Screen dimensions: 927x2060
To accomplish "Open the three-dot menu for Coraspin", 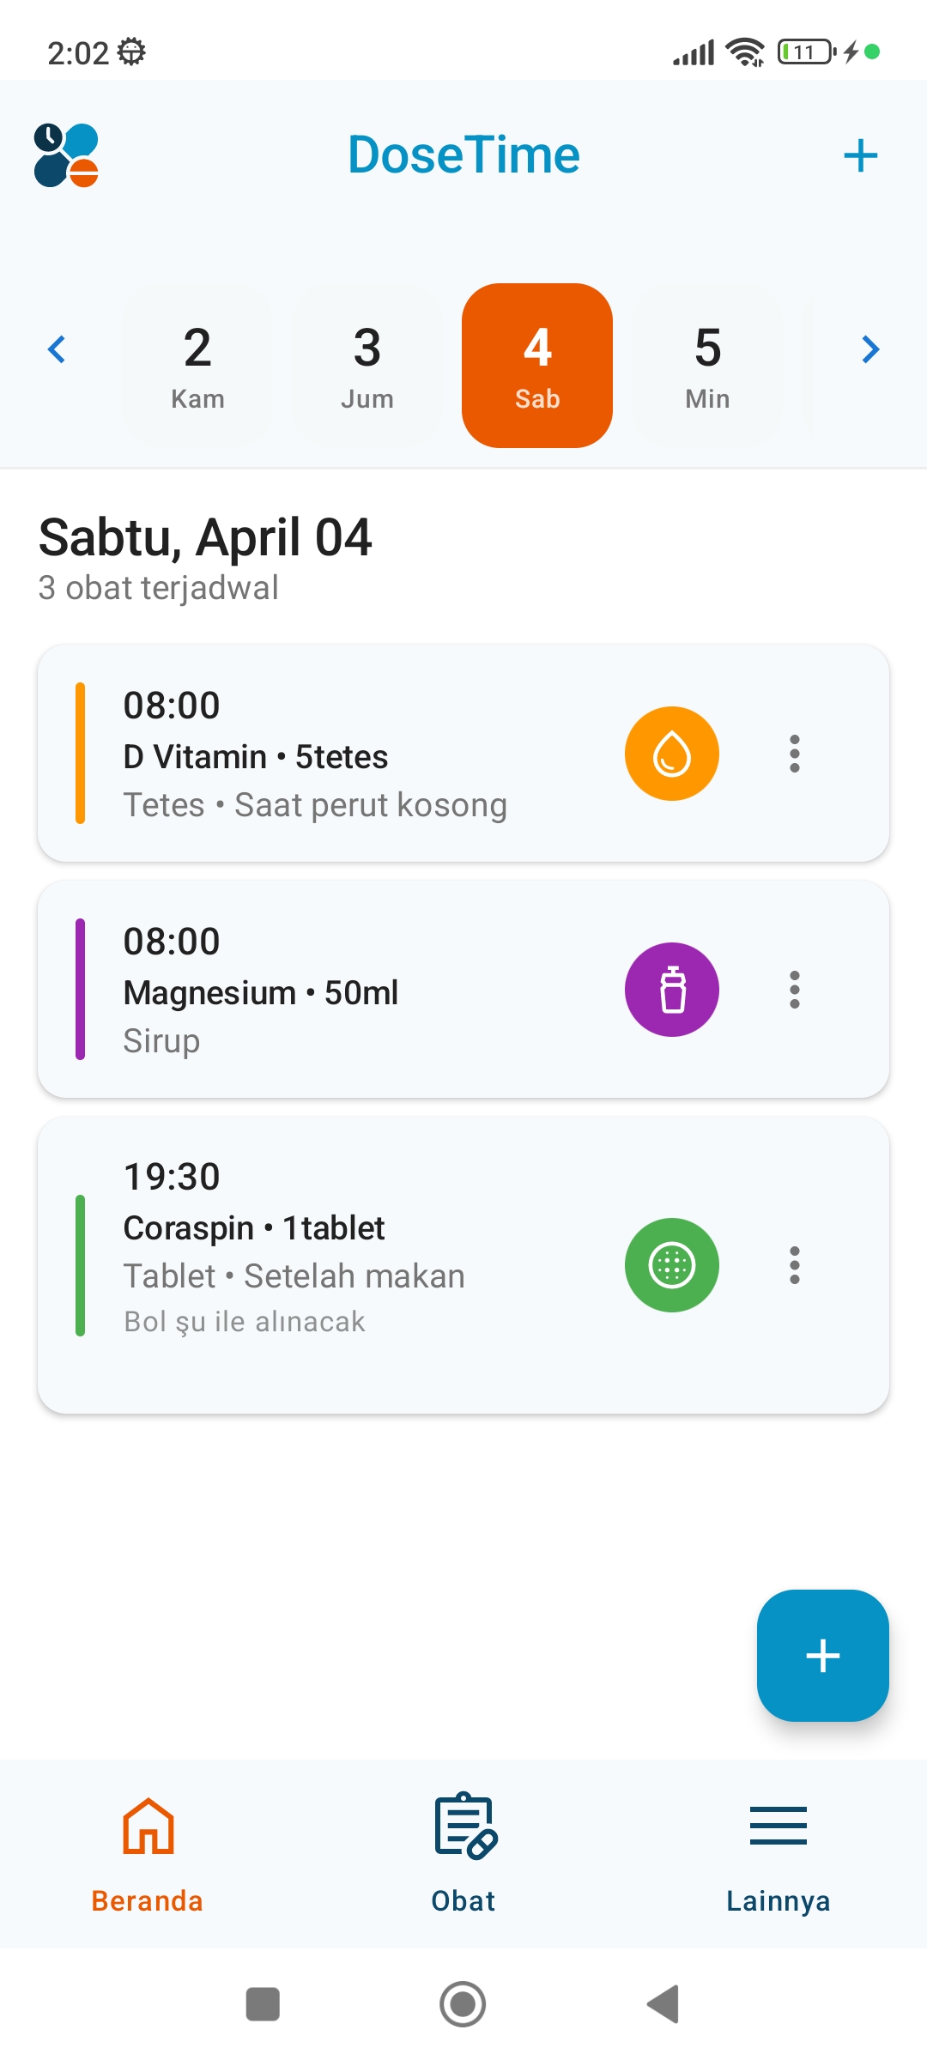I will pyautogui.click(x=795, y=1265).
